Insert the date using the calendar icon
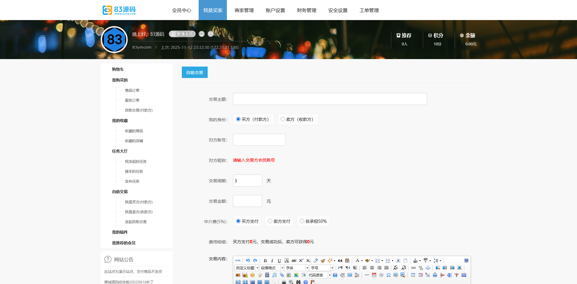This screenshot has height=284, width=577. coord(374,275)
